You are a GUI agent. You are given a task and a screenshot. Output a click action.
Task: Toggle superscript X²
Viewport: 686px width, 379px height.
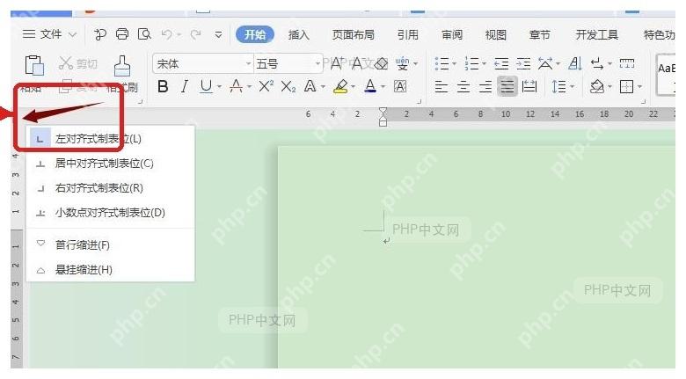[266, 86]
